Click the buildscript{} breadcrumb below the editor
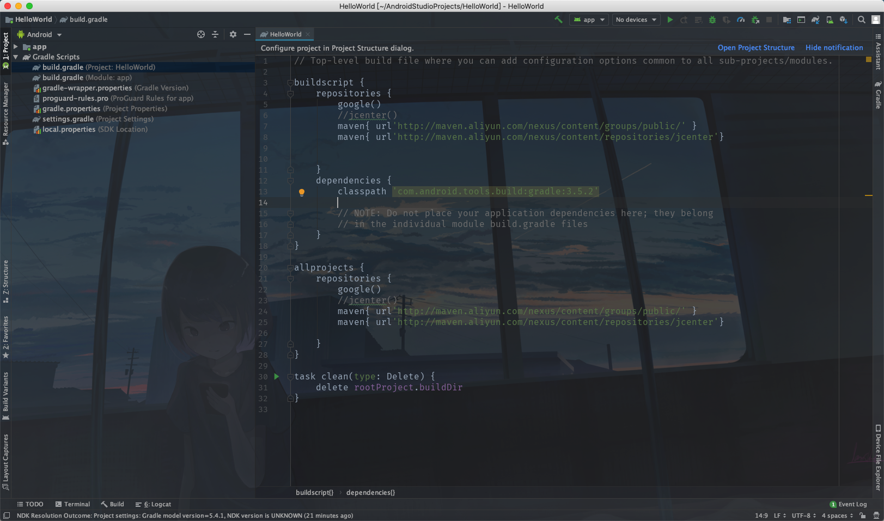 point(314,493)
